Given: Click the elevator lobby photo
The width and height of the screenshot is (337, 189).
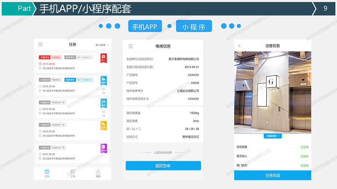Looking at the screenshot, I should pos(272,92).
